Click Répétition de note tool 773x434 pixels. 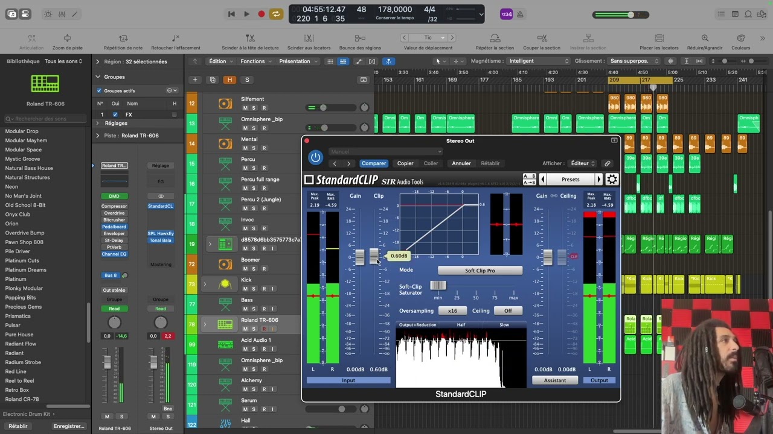tap(123, 42)
